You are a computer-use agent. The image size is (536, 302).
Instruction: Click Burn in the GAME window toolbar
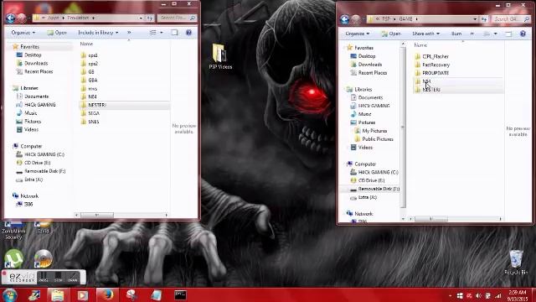456,34
